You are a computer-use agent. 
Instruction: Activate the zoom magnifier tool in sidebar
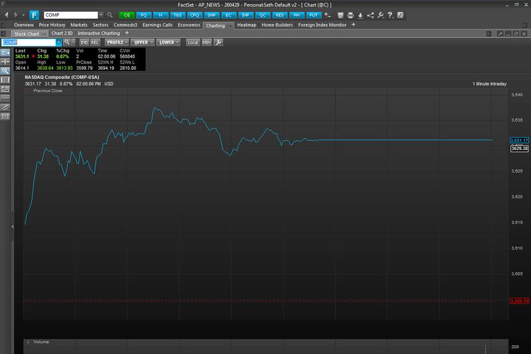(5, 70)
